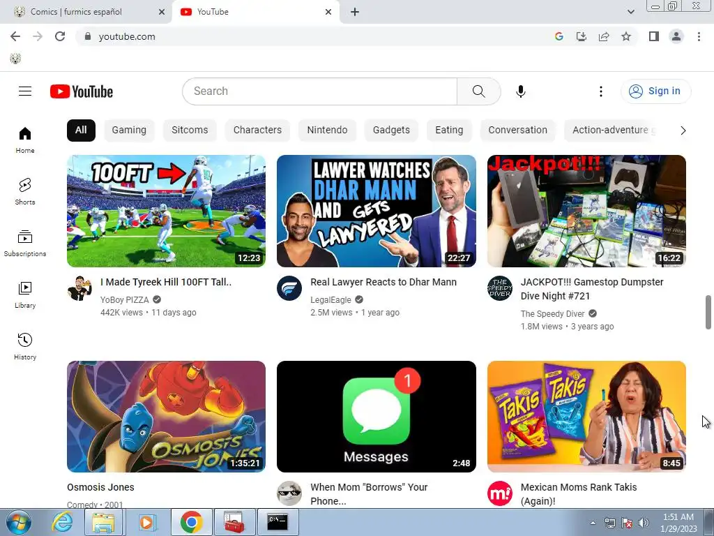This screenshot has height=536, width=714.
Task: Select the Characters filter chip
Action: [257, 131]
